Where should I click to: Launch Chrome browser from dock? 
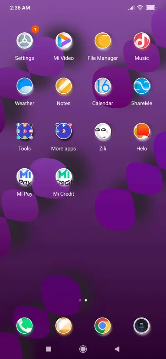[x=103, y=325]
